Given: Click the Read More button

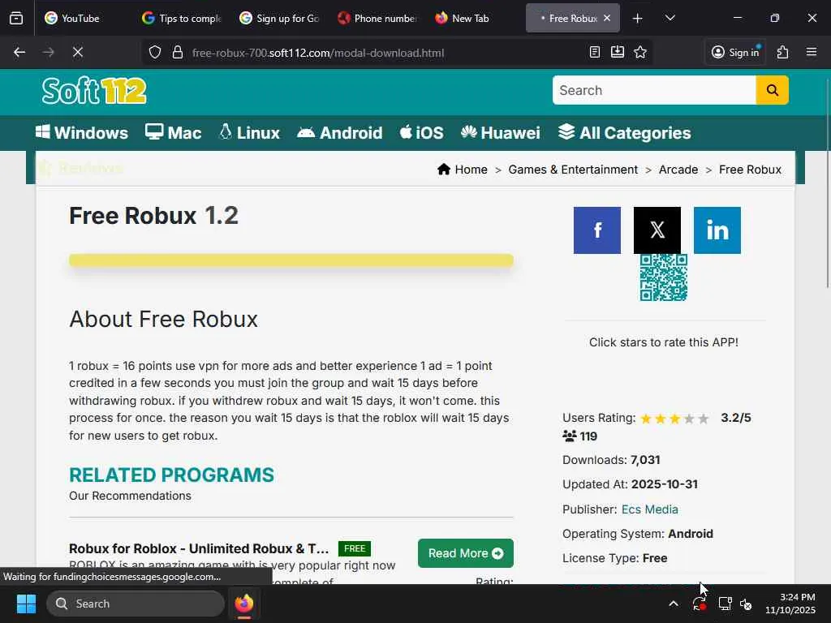Looking at the screenshot, I should [x=465, y=553].
